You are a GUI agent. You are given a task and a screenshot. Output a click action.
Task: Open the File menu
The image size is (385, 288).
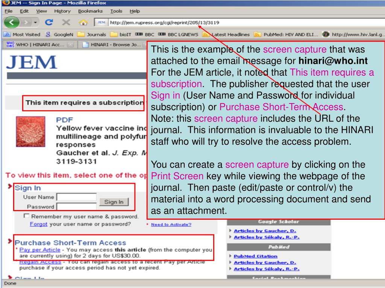[8, 11]
